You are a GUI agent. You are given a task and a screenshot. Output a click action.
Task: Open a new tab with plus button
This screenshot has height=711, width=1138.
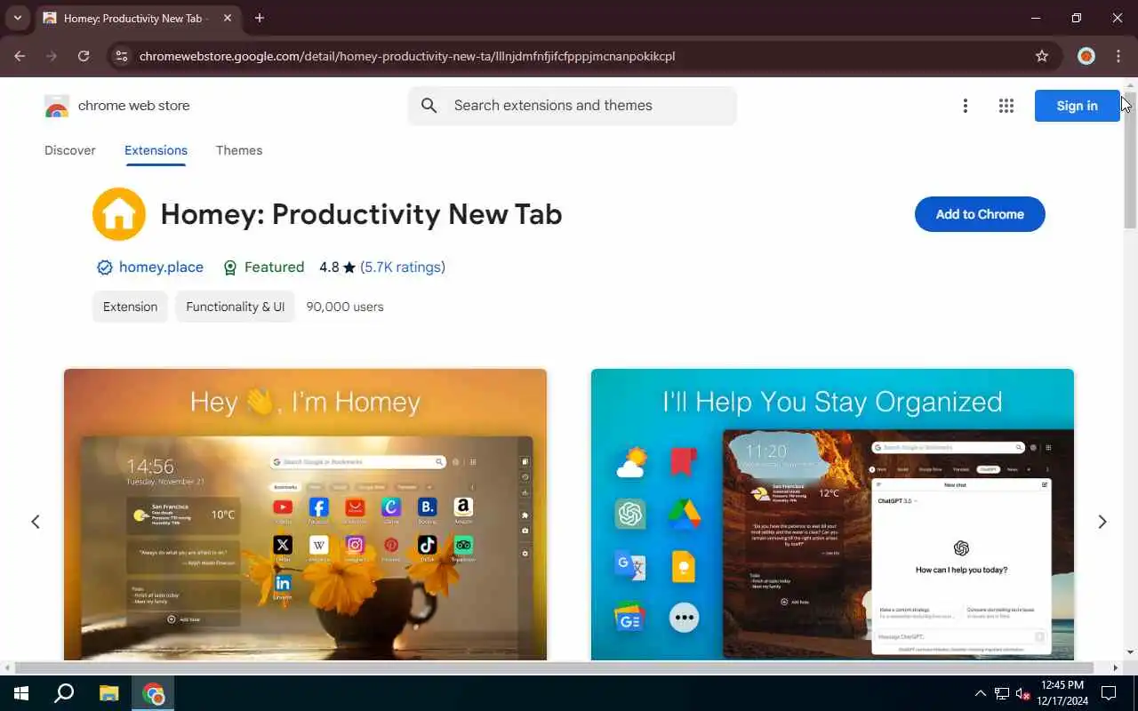click(260, 18)
